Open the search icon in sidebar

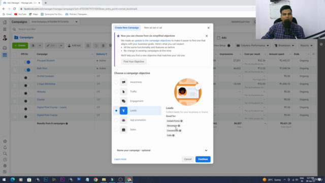[5, 154]
